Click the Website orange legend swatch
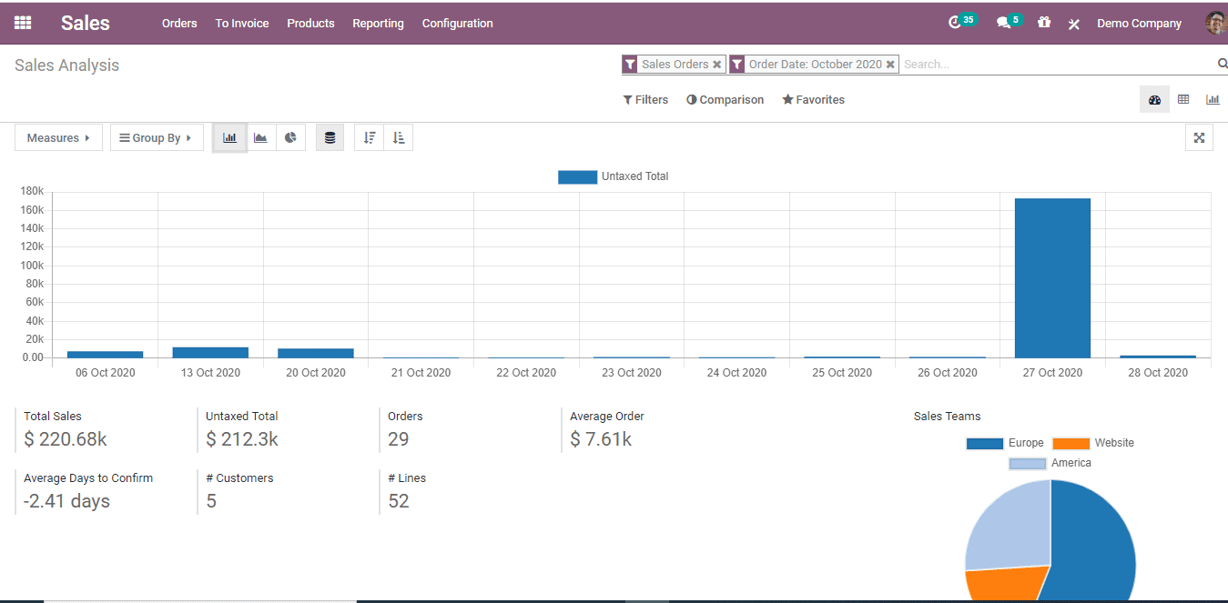The width and height of the screenshot is (1228, 603). (x=1071, y=443)
